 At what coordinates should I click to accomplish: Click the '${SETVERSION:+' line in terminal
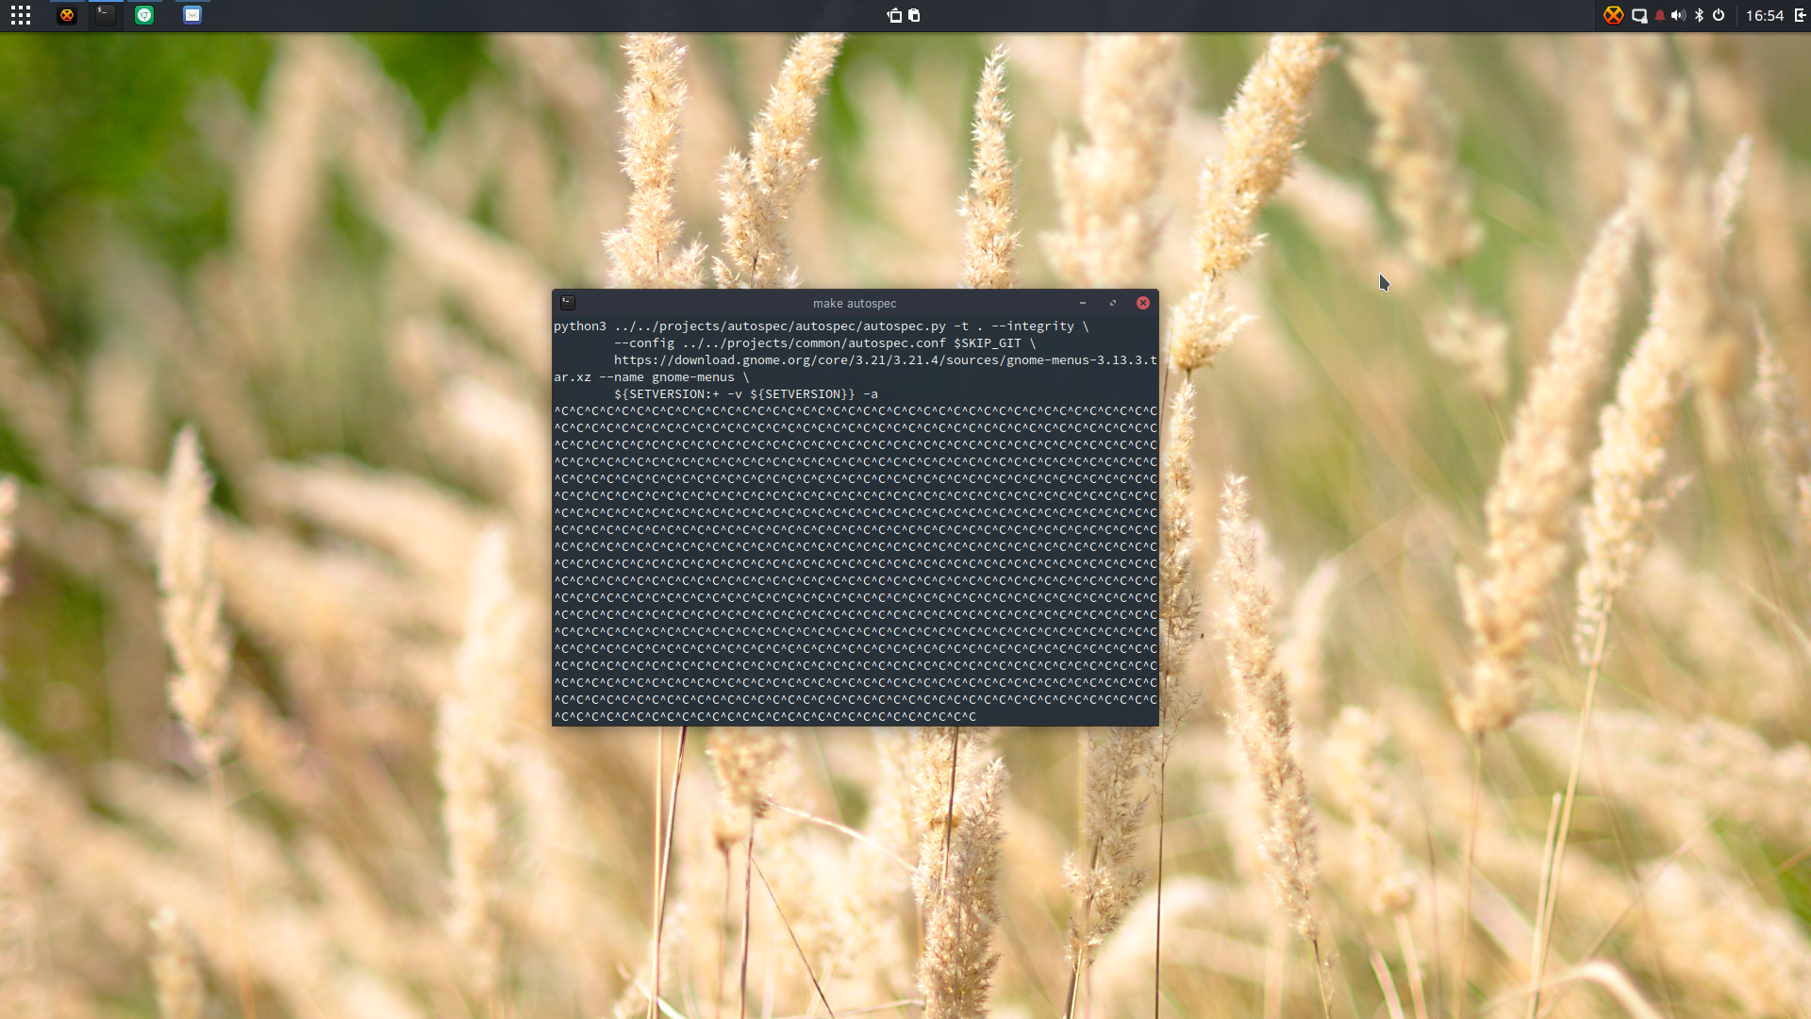click(746, 394)
